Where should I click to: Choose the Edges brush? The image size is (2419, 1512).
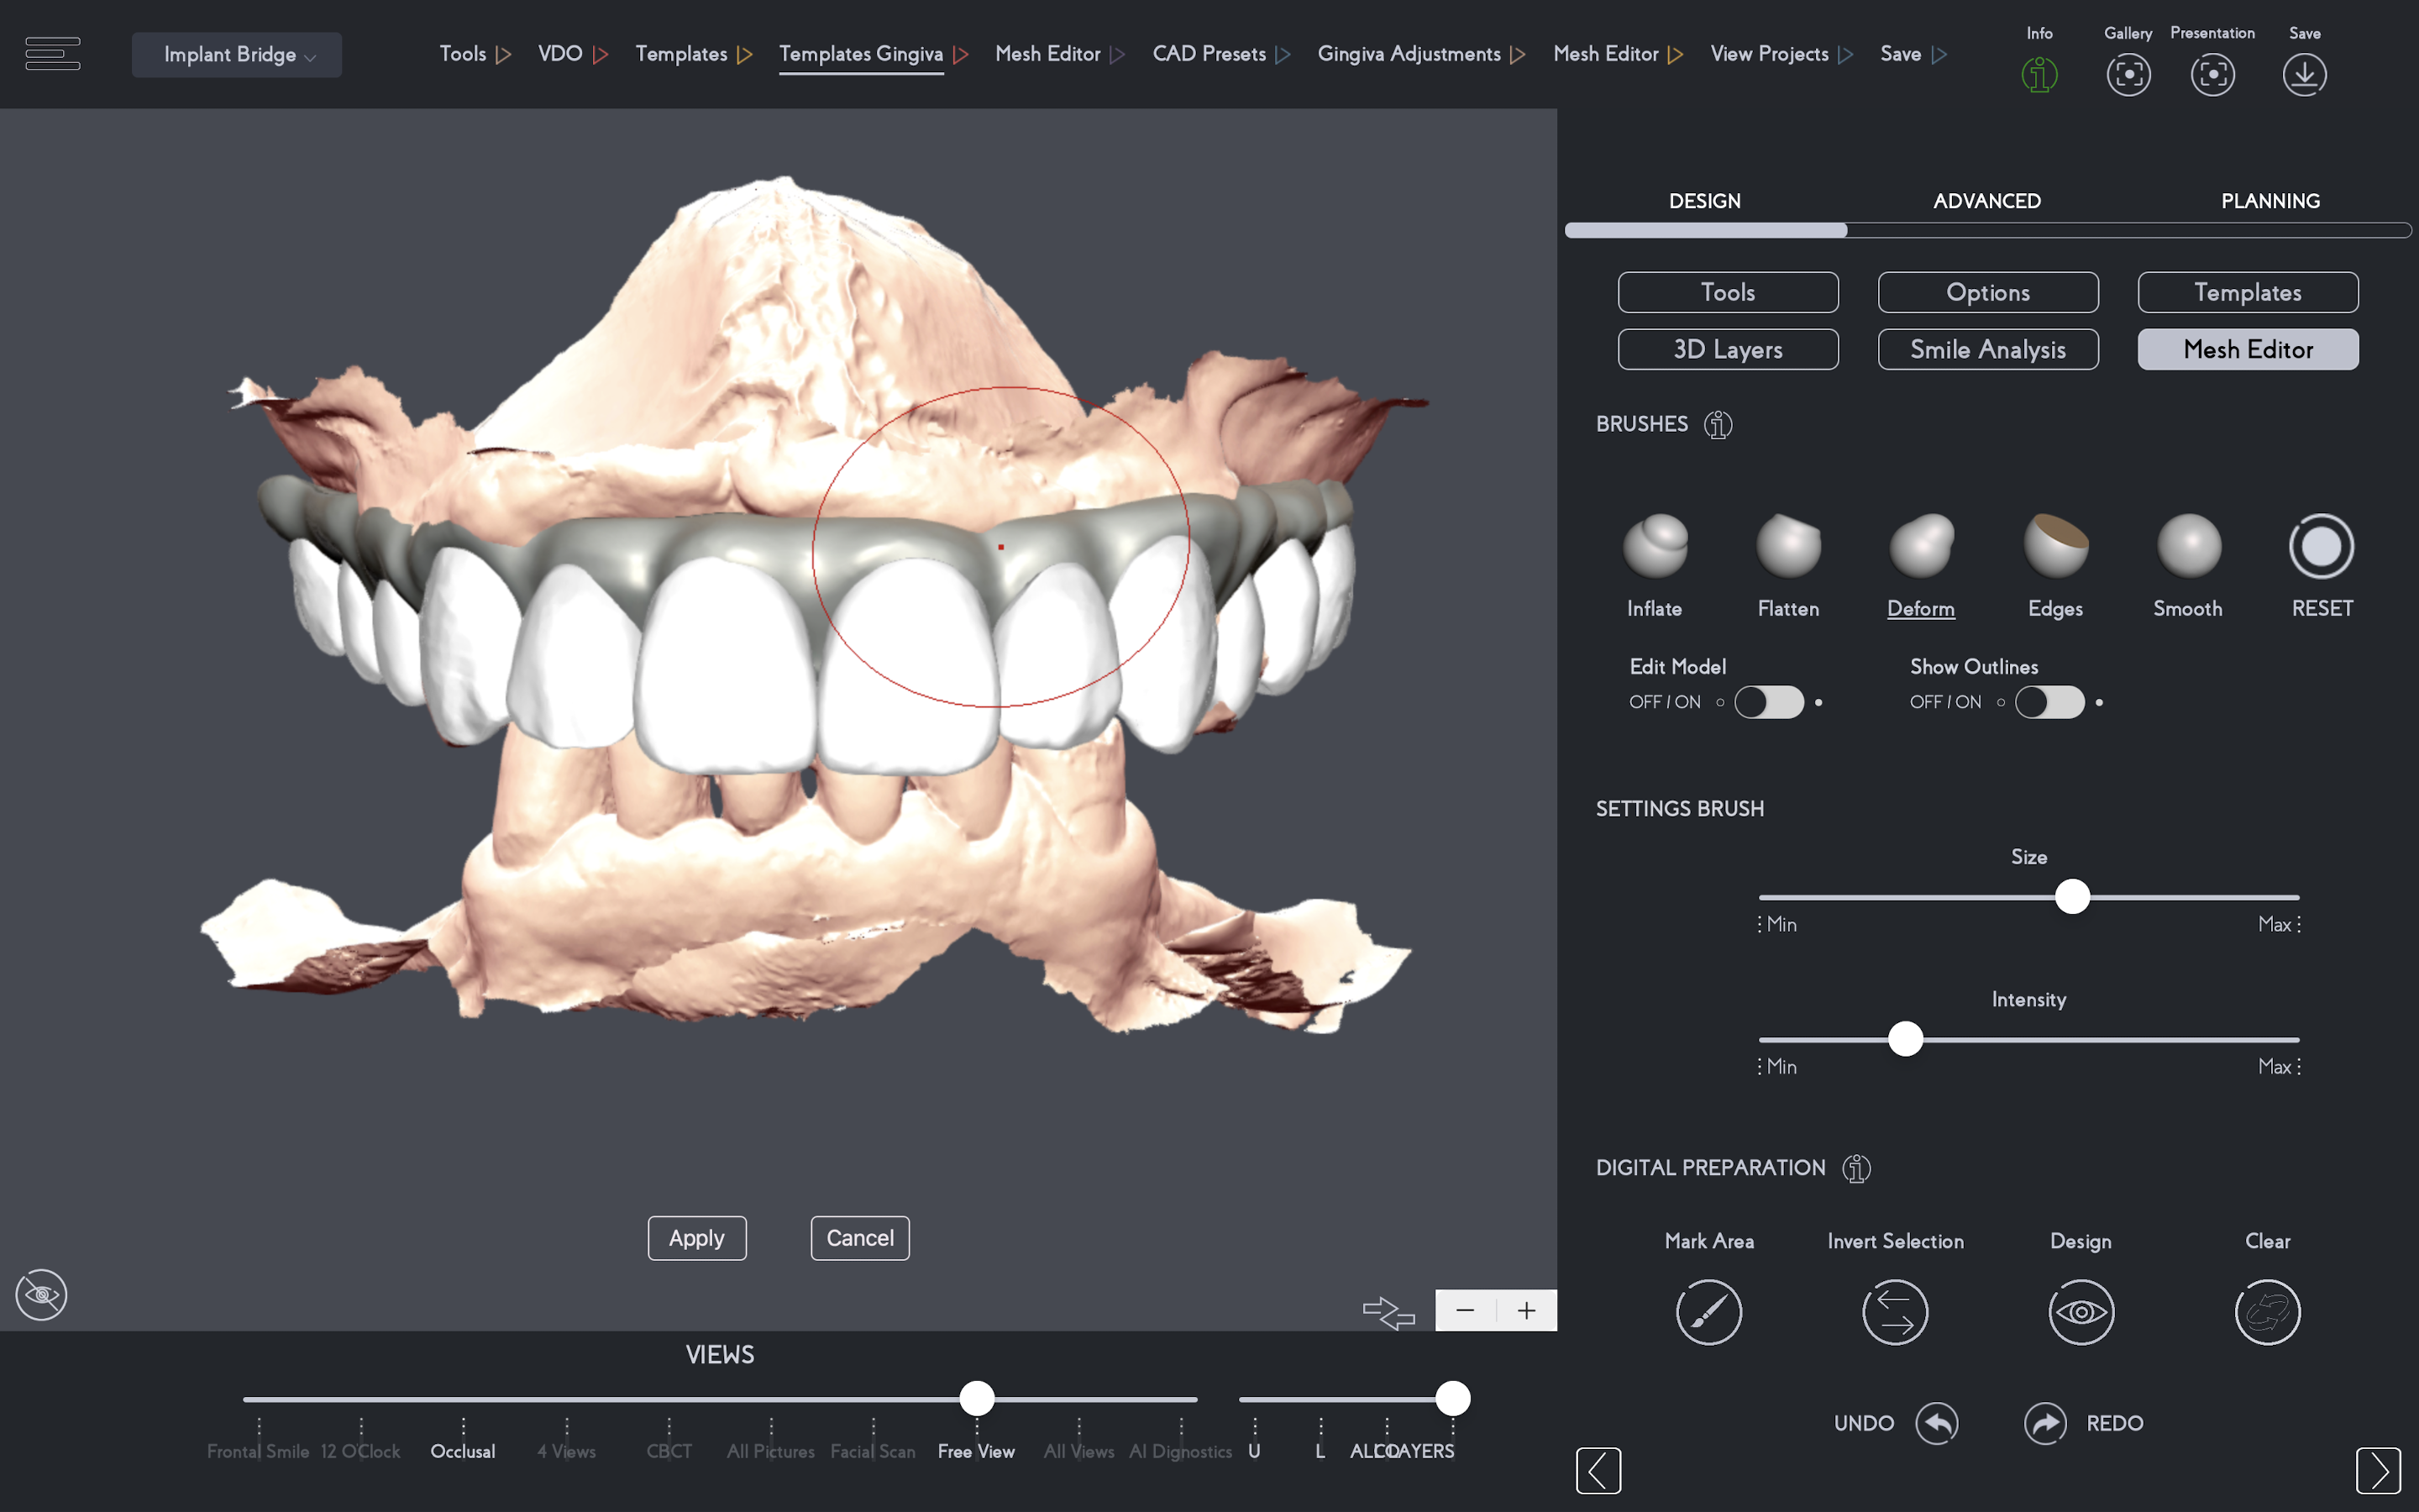(2055, 546)
